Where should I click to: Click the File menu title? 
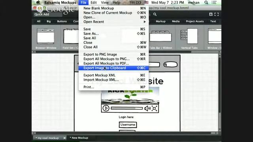click(x=83, y=2)
